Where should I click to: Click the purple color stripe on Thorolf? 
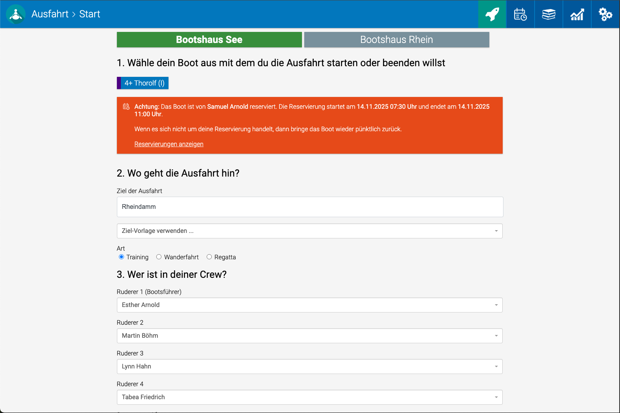pyautogui.click(x=119, y=83)
